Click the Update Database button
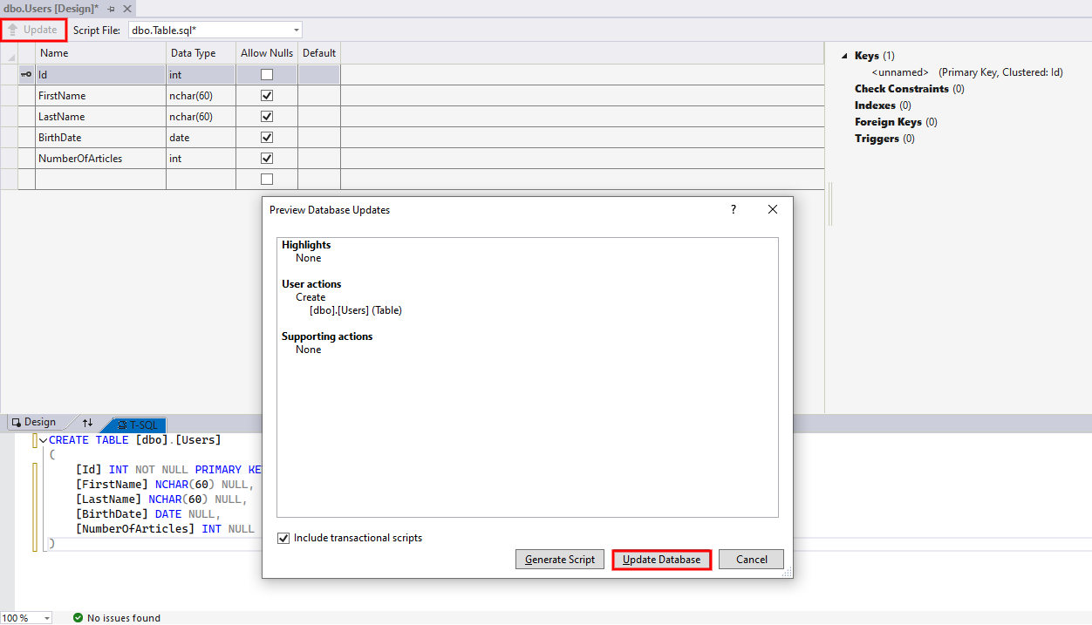This screenshot has height=625, width=1092. click(661, 560)
